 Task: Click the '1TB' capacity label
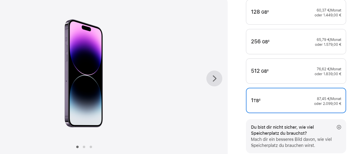click(256, 100)
